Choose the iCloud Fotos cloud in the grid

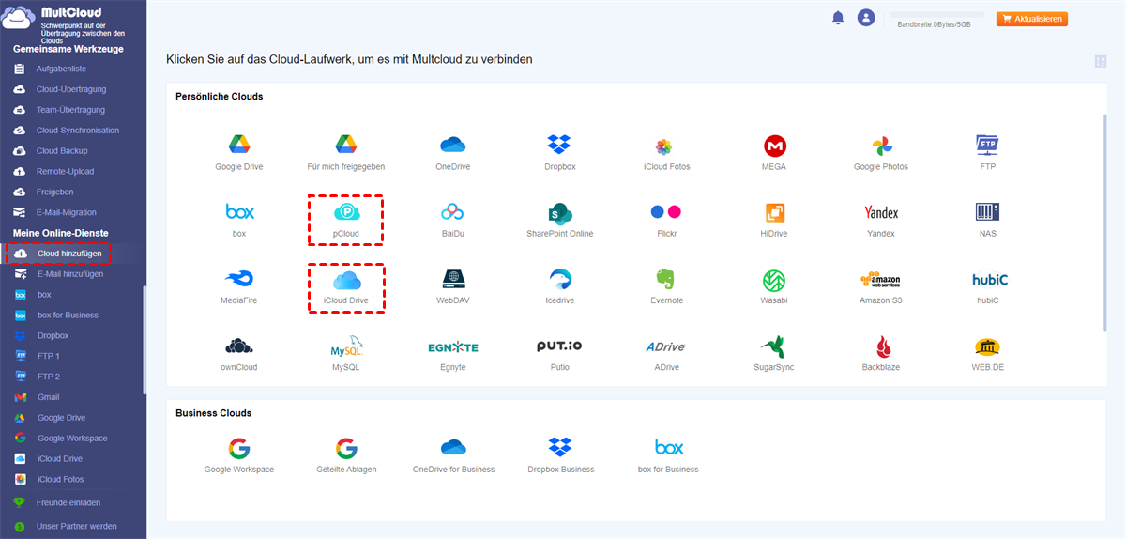pos(667,153)
